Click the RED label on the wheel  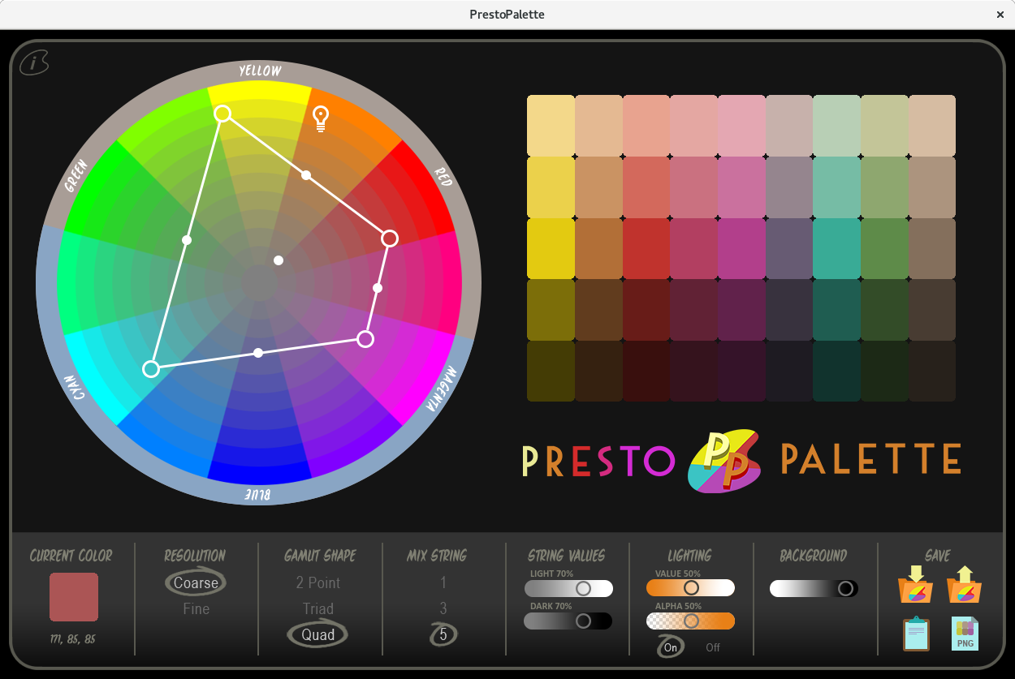[443, 176]
